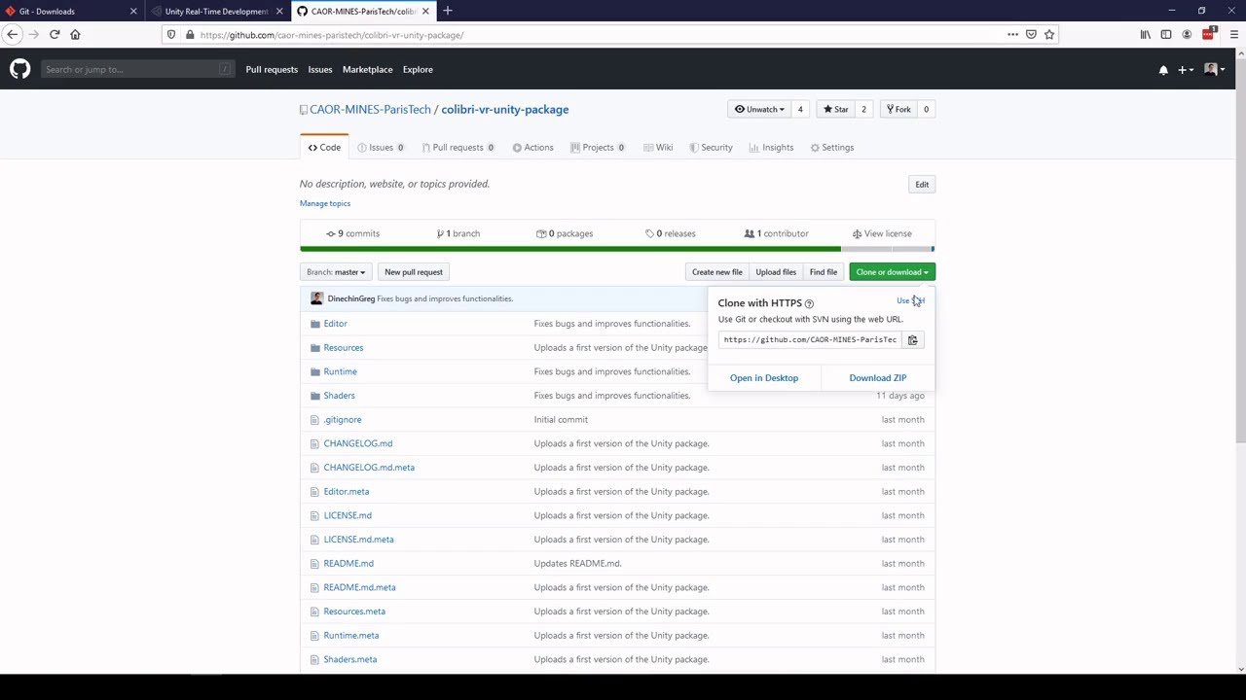
Task: Switch to Unity Real-Time Development browser tab
Action: click(x=216, y=11)
